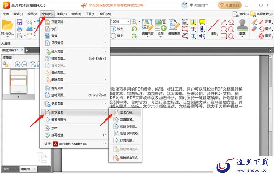Viewport: 274px width, 174px height.
Task: Expand the dropdown arrow under 编辑内容
Action: tap(148, 37)
